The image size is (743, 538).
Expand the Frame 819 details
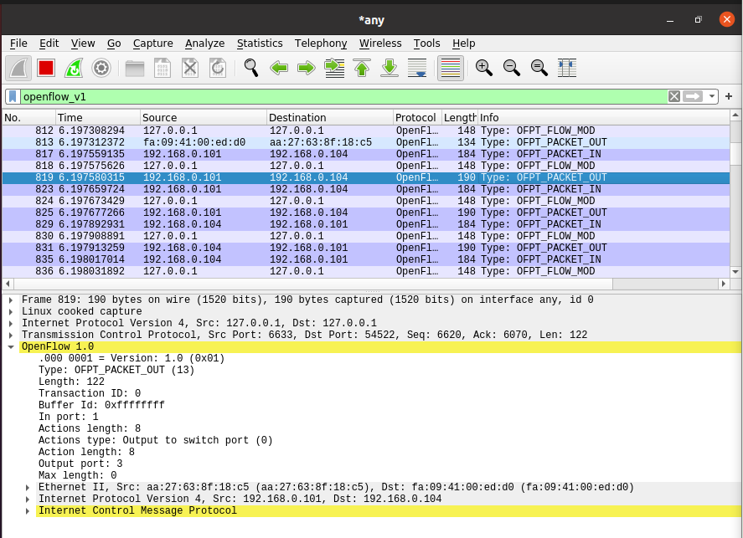click(11, 300)
